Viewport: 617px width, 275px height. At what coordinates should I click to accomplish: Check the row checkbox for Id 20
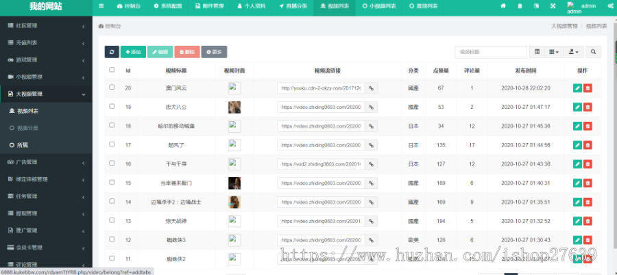coord(112,87)
